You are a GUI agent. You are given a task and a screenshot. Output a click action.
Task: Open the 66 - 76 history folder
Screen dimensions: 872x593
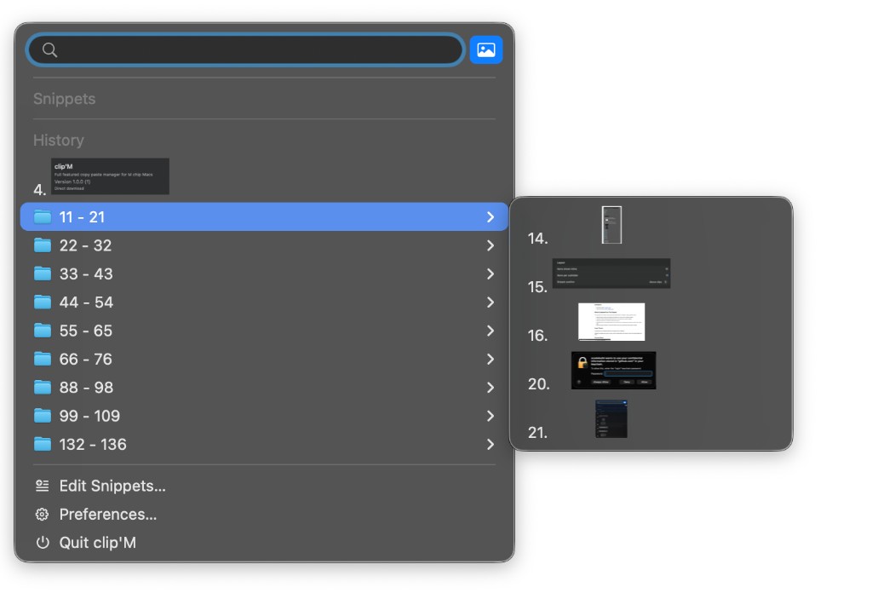tap(264, 359)
